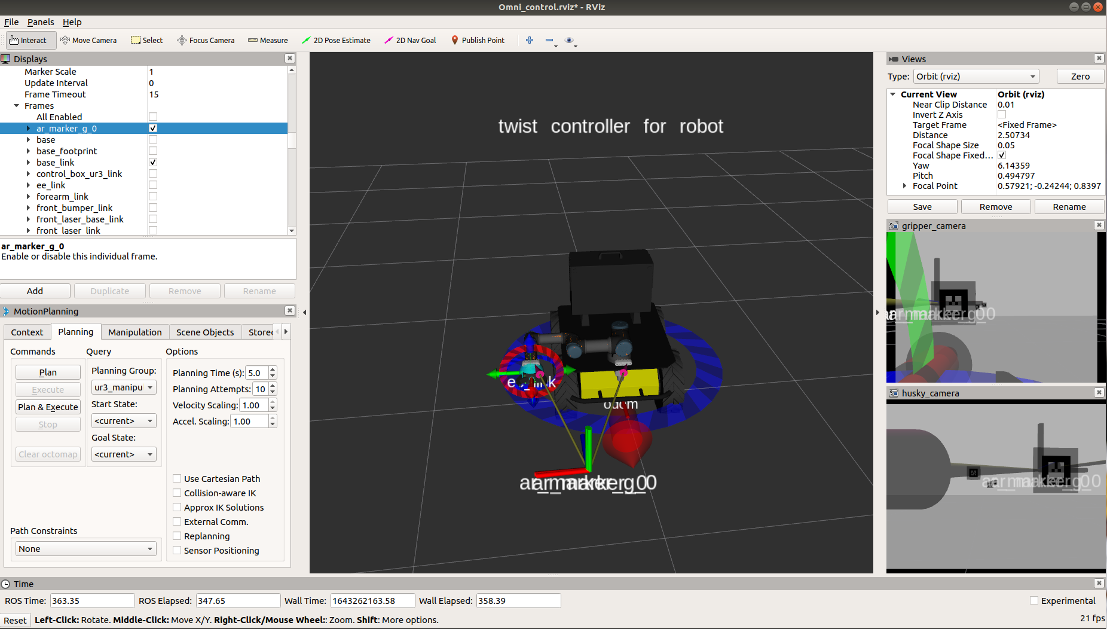Select the 2D Nav Goal tool
This screenshot has height=629, width=1107.
(410, 40)
